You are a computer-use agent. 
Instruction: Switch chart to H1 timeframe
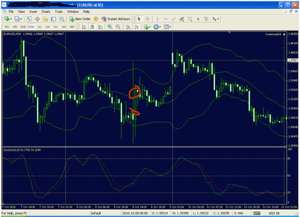[x=40, y=27]
